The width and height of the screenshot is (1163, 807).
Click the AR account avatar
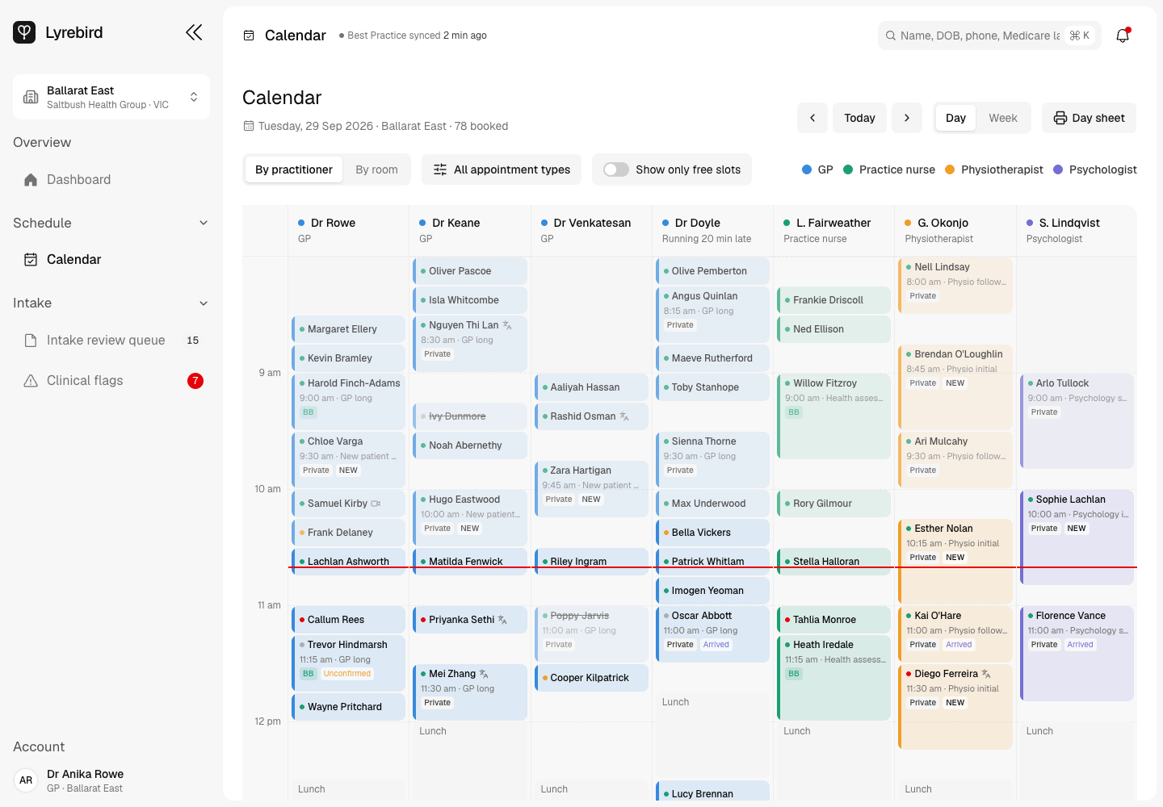pyautogui.click(x=26, y=780)
